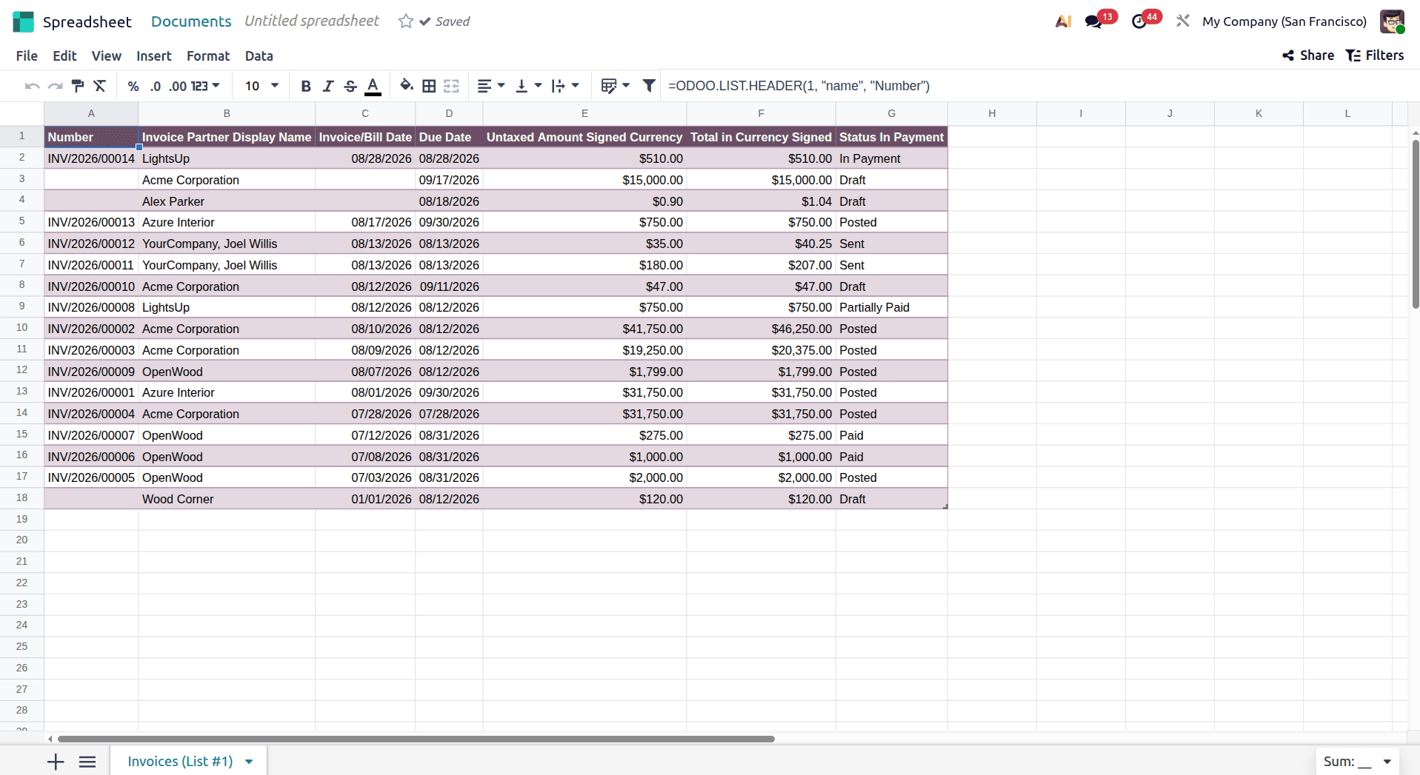Go to Documents link
1420x775 pixels.
pyautogui.click(x=191, y=21)
